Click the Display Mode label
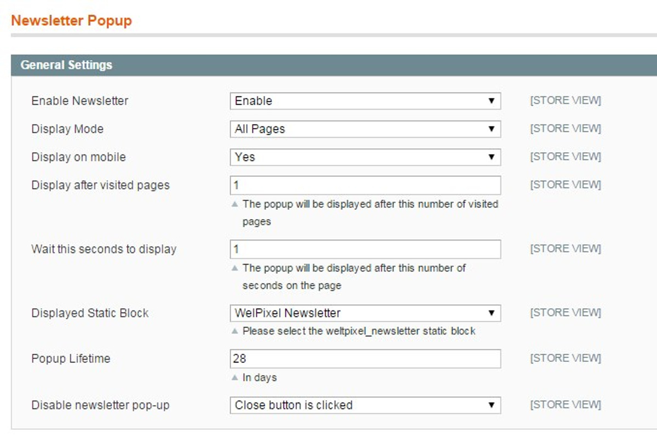Viewport: 657px width, 438px height. [x=67, y=129]
